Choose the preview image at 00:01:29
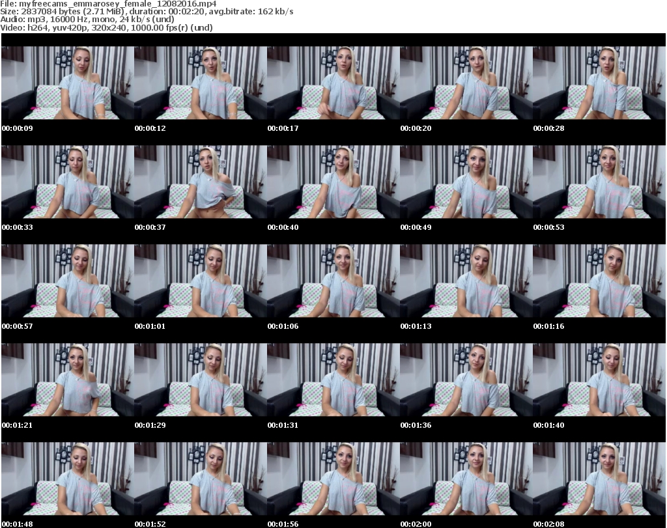Image resolution: width=667 pixels, height=528 pixels. [x=201, y=380]
